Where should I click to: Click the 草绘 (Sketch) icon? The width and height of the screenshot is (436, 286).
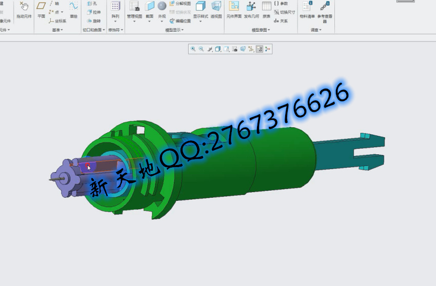pyautogui.click(x=74, y=9)
